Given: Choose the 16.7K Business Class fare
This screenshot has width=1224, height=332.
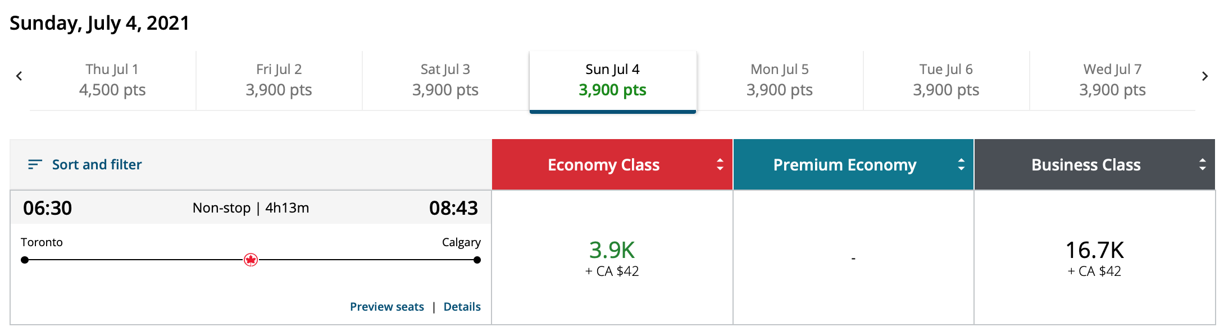Looking at the screenshot, I should pos(1094,258).
